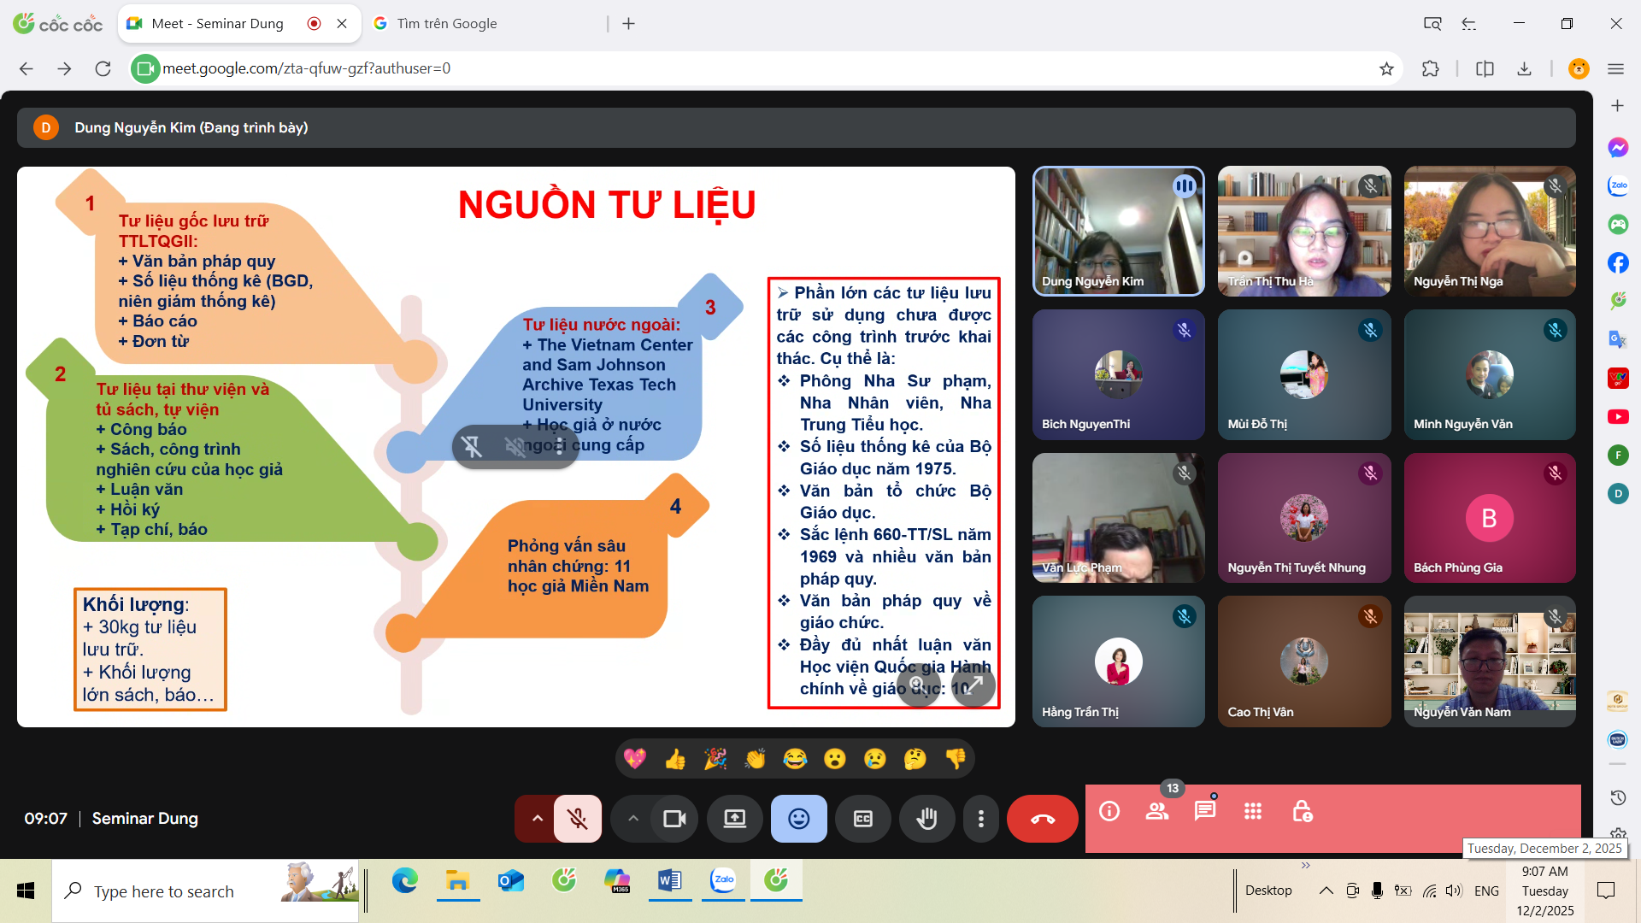Viewport: 1641px width, 923px height.
Task: Open meeting details info icon
Action: pos(1109,811)
